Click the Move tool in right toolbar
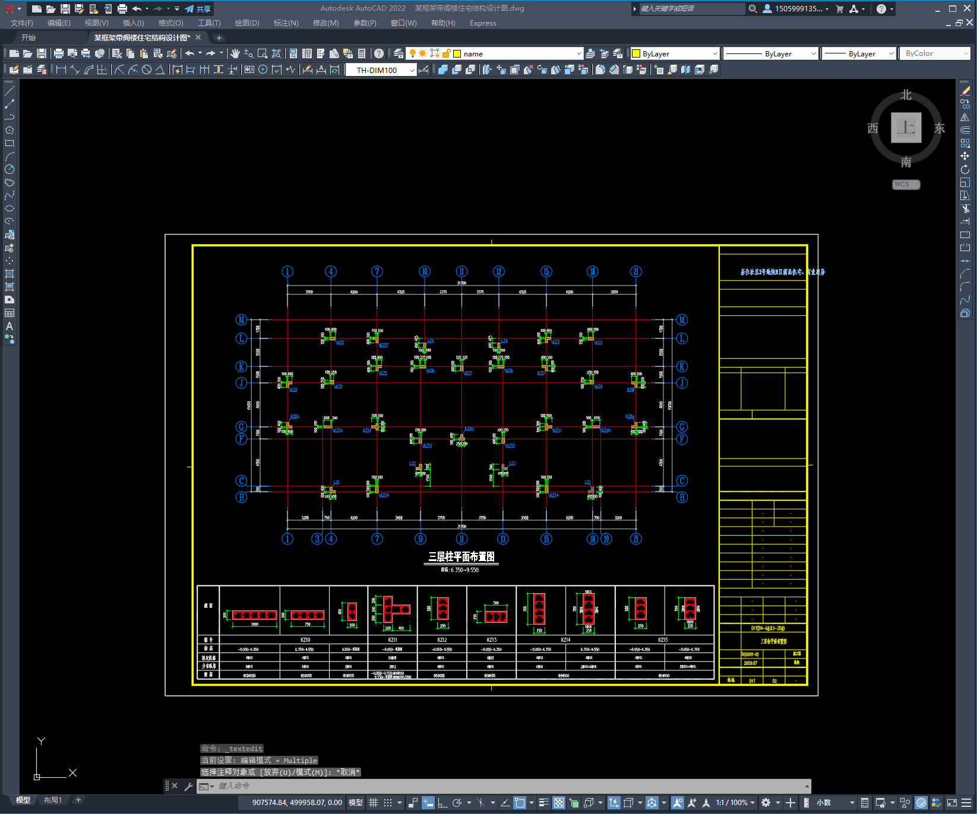The image size is (977, 814). click(965, 156)
